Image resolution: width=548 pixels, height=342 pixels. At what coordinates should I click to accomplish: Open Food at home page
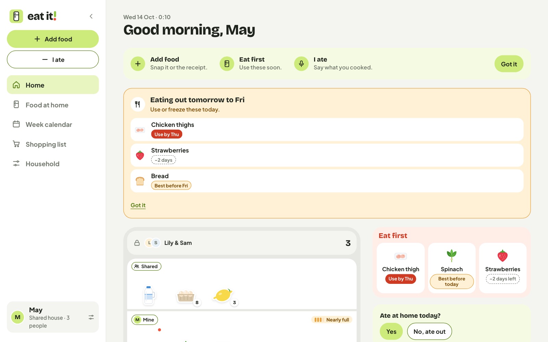(53, 105)
